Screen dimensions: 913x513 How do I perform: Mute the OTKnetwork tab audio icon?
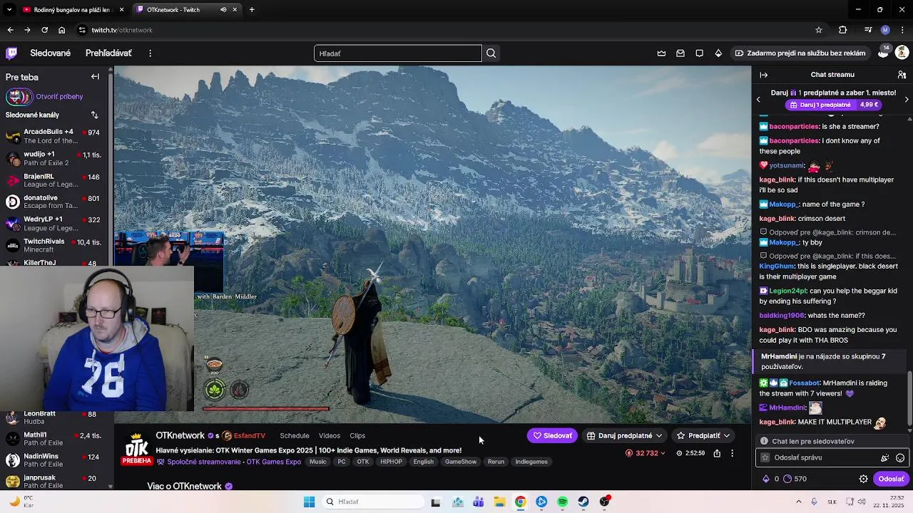tap(223, 10)
